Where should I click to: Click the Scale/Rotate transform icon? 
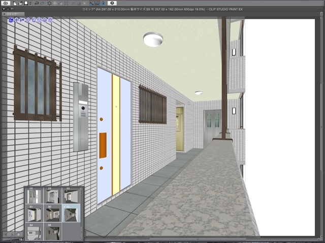(x=66, y=4)
